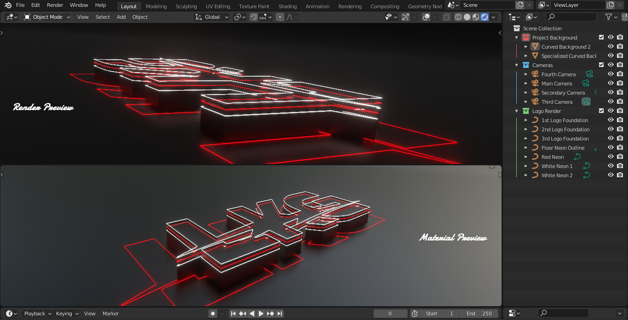Click New Scene copy button
628x320 pixels.
(x=519, y=5)
